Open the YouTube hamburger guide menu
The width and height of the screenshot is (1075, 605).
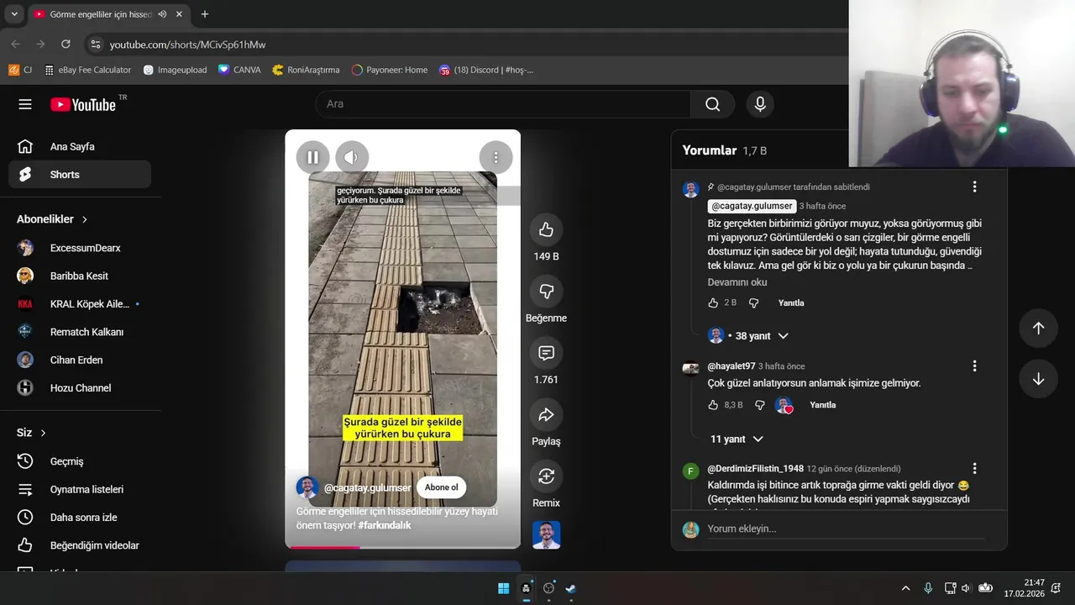tap(25, 104)
